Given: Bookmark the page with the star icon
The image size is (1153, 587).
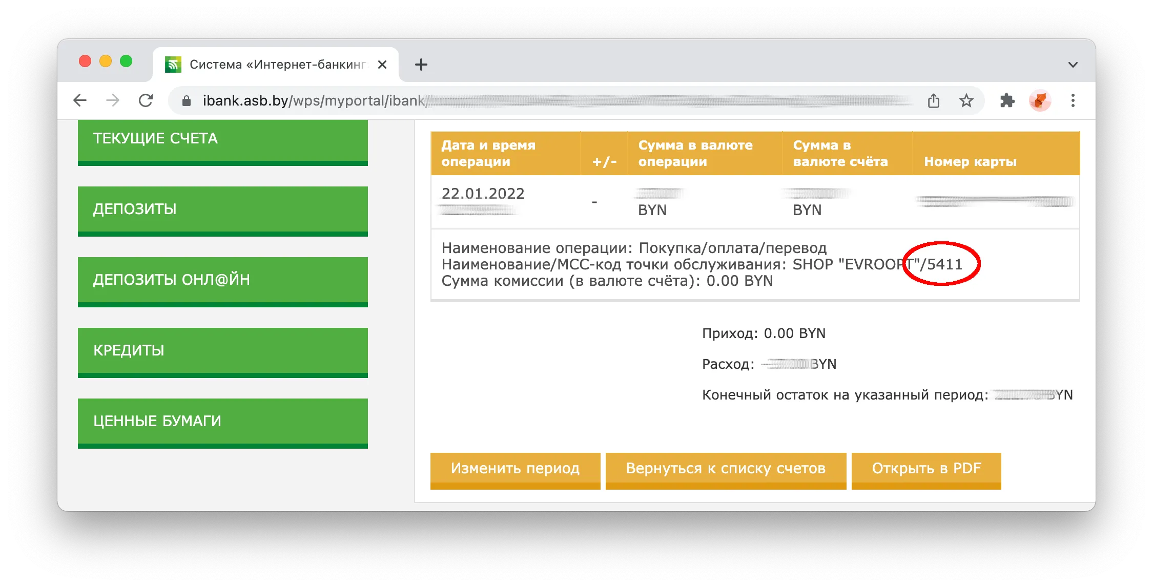Looking at the screenshot, I should point(966,100).
